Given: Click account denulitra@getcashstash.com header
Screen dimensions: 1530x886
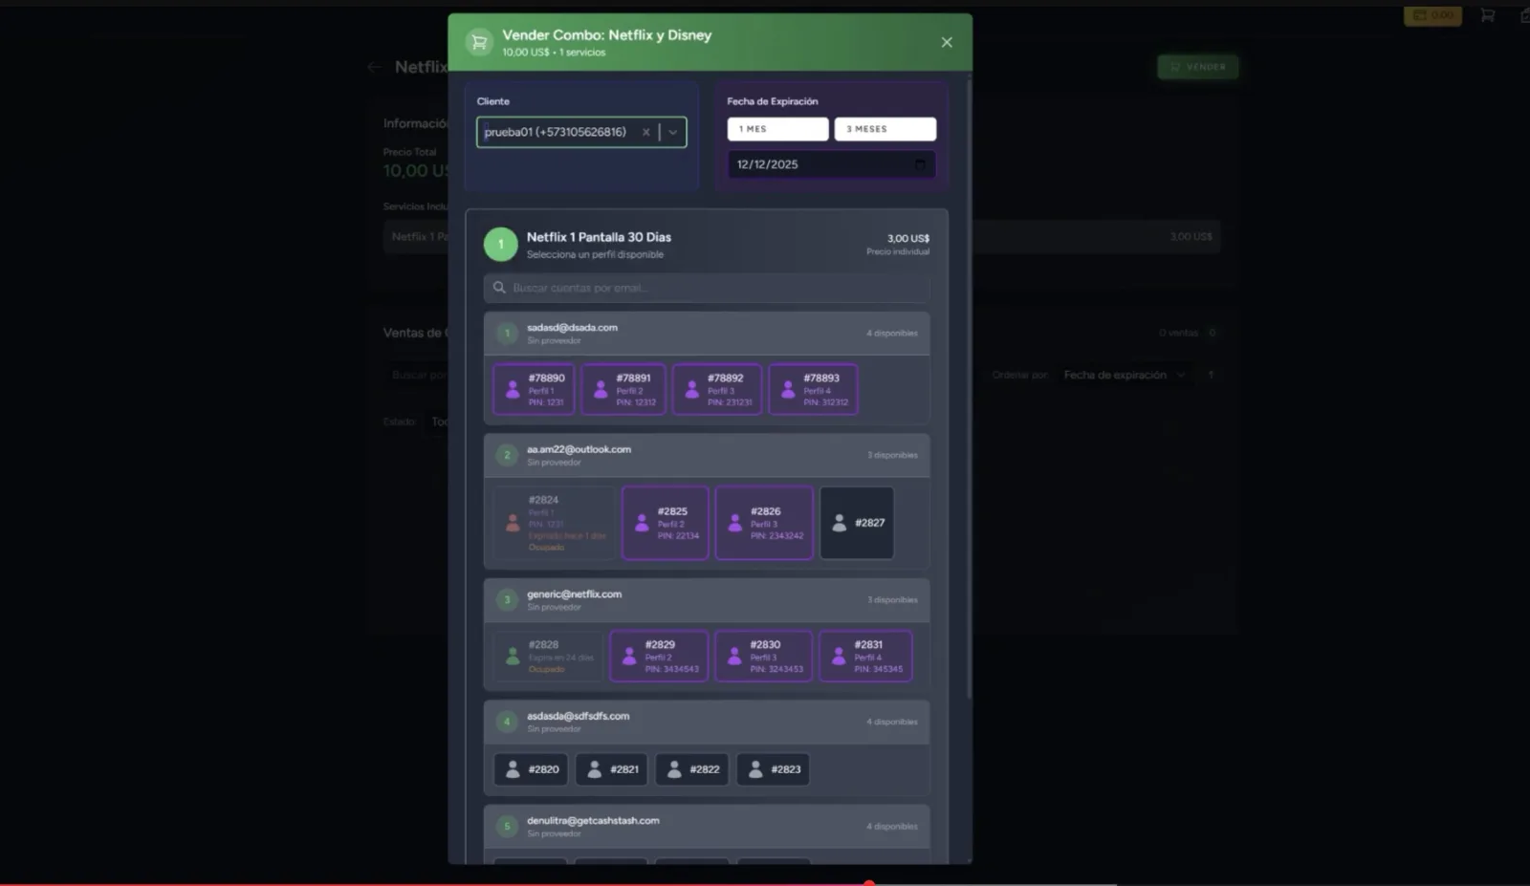Looking at the screenshot, I should pos(707,827).
